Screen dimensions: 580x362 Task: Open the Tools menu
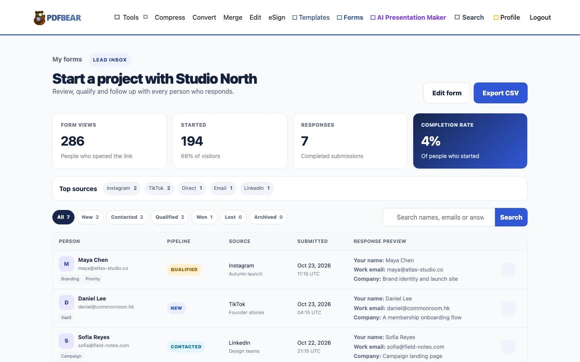(130, 17)
